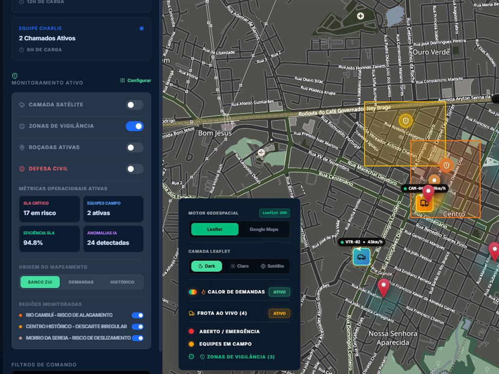The width and height of the screenshot is (499, 374).
Task: Open the Anomalias IA 24 detectadas card
Action: pos(113,239)
